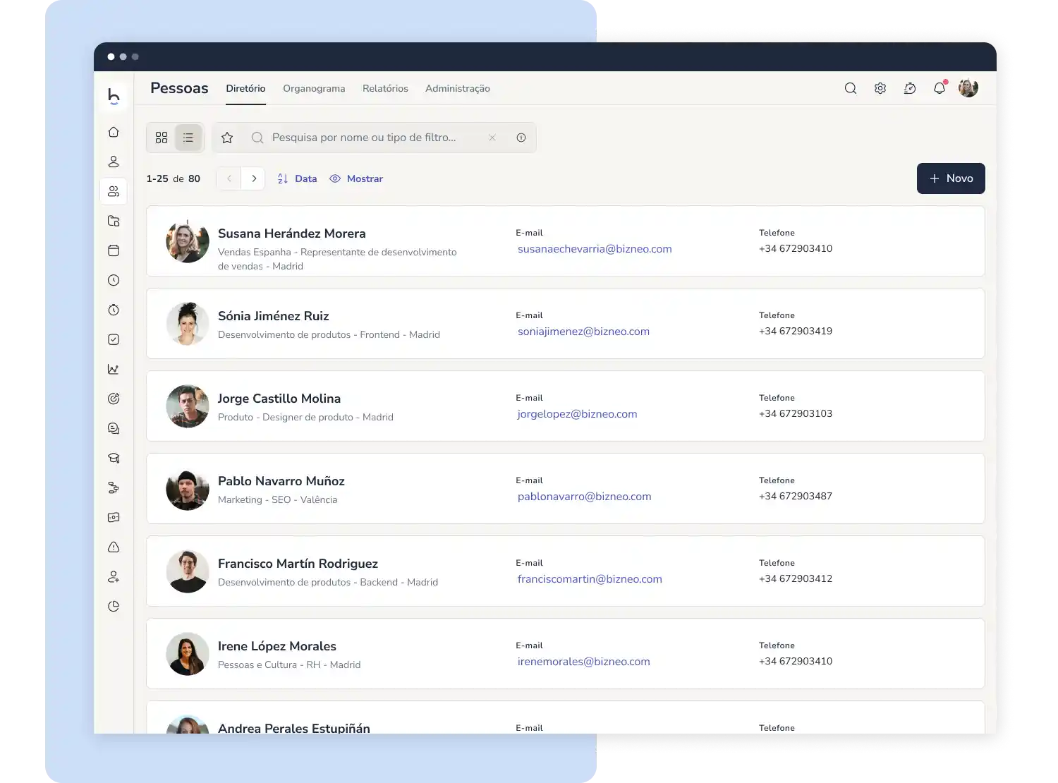
Task: Open warning triangle icon in sidebar
Action: point(114,547)
